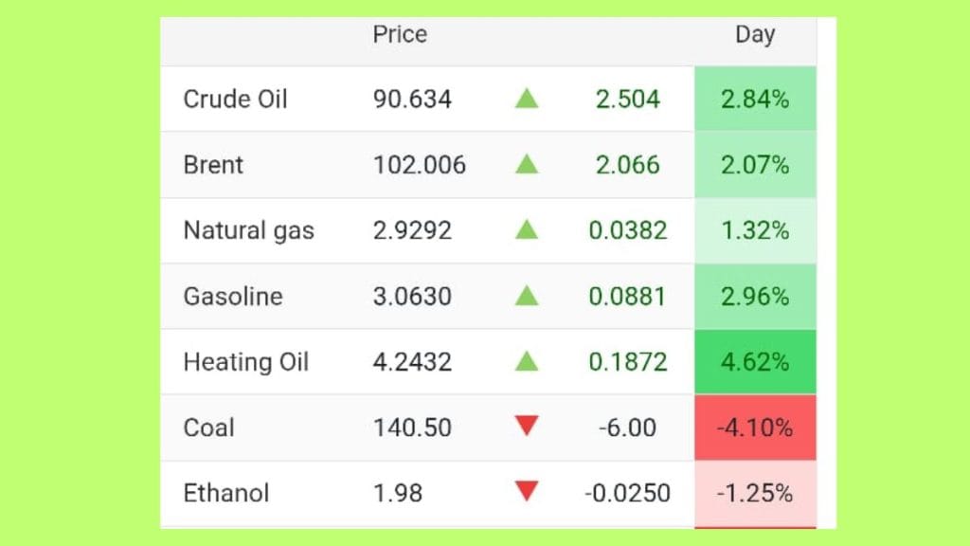970x546 pixels.
Task: Click the Coal commodity name
Action: [208, 428]
